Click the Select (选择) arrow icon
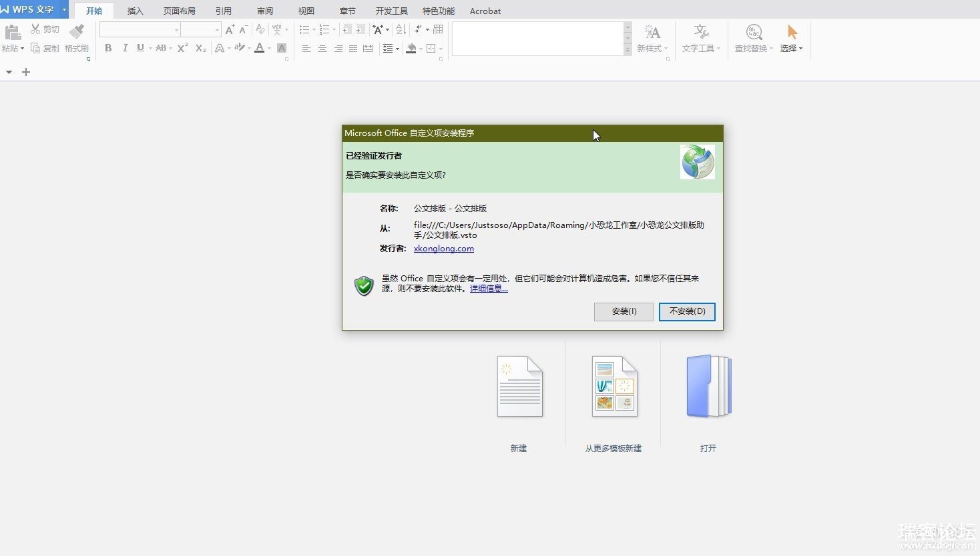The image size is (980, 556). [x=792, y=32]
